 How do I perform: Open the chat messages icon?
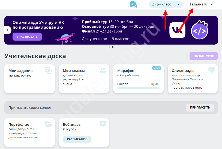[x=133, y=4]
